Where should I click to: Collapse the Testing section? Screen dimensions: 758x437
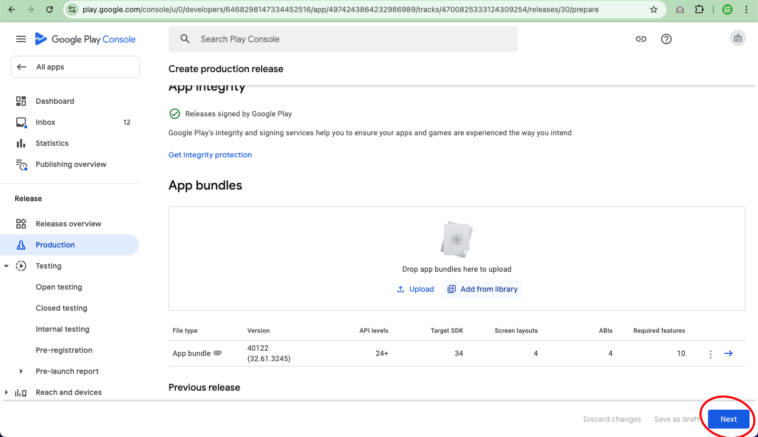pyautogui.click(x=6, y=266)
